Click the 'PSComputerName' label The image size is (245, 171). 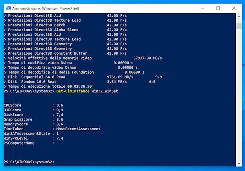[19, 143]
